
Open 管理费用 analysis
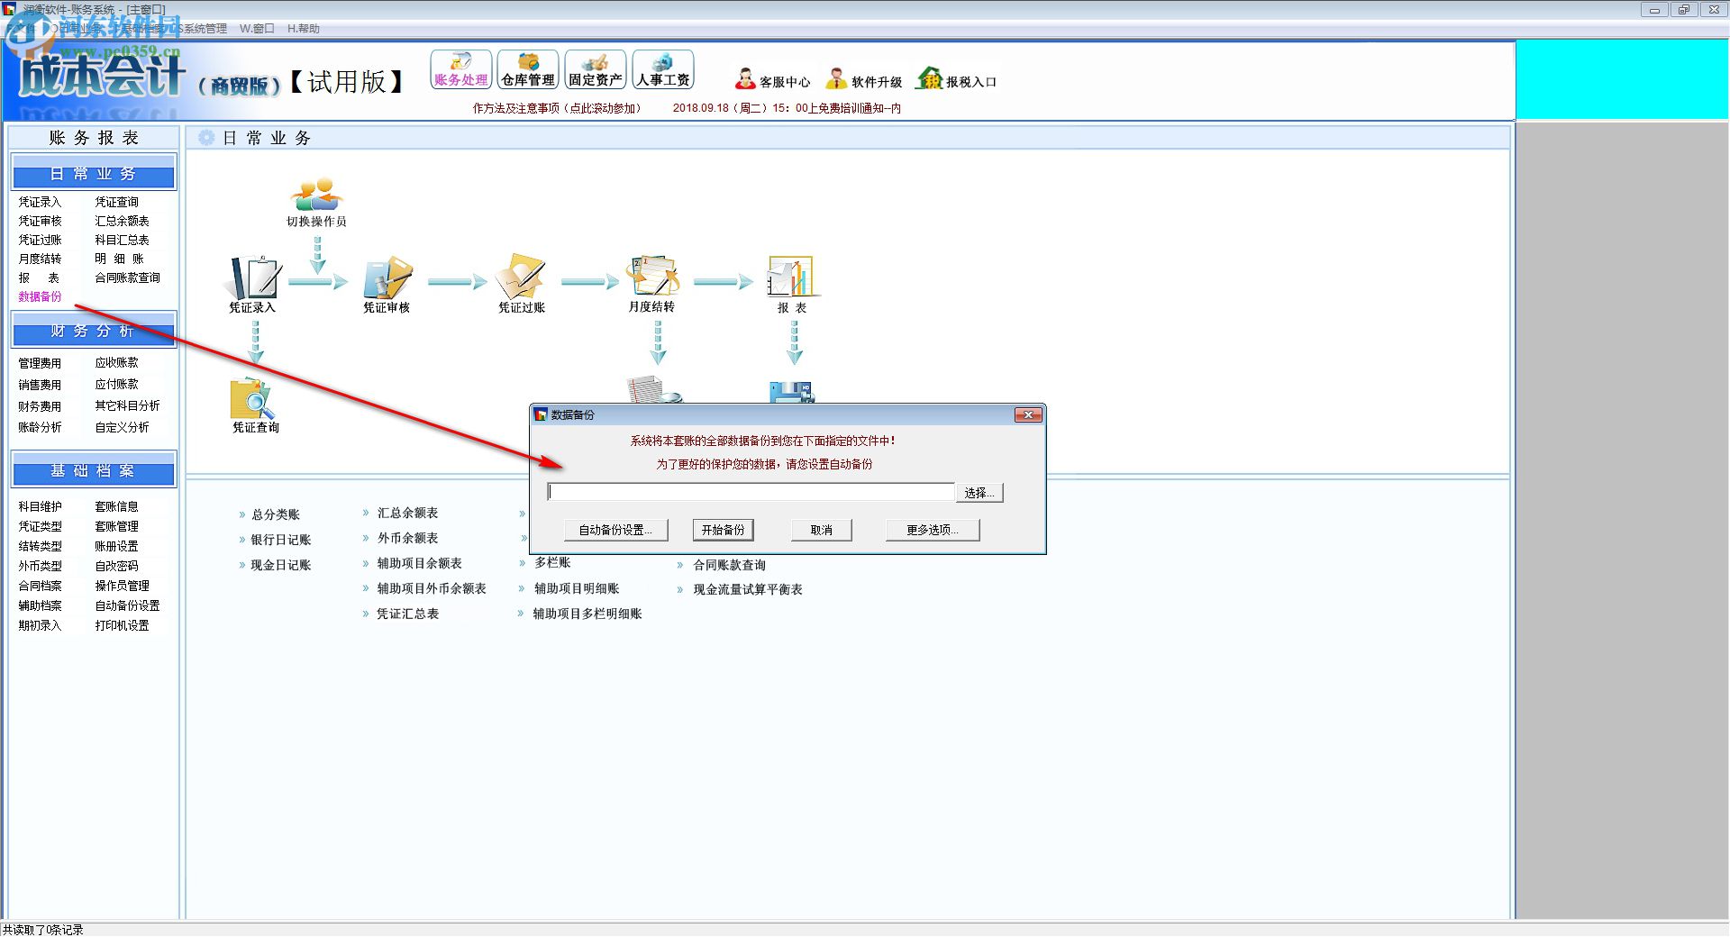tap(41, 363)
